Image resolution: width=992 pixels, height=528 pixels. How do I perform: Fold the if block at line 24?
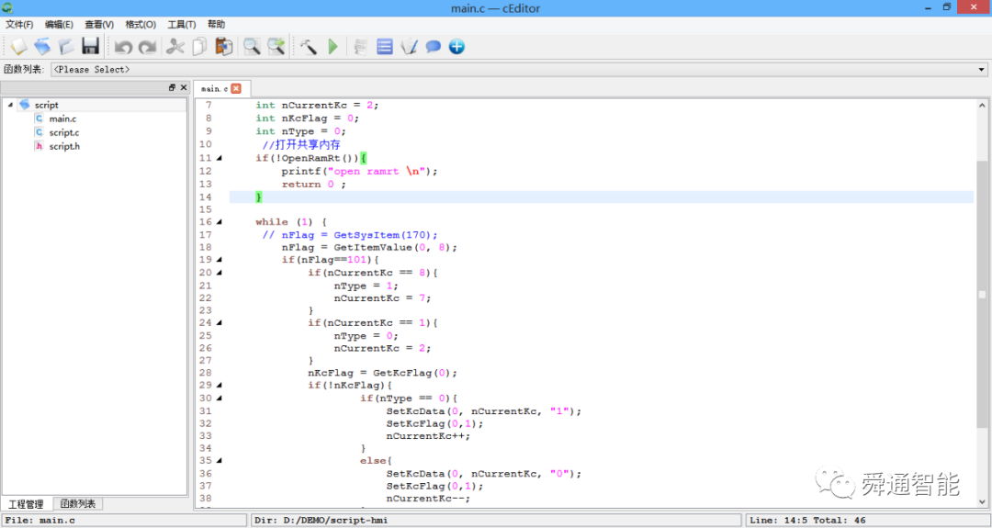220,322
